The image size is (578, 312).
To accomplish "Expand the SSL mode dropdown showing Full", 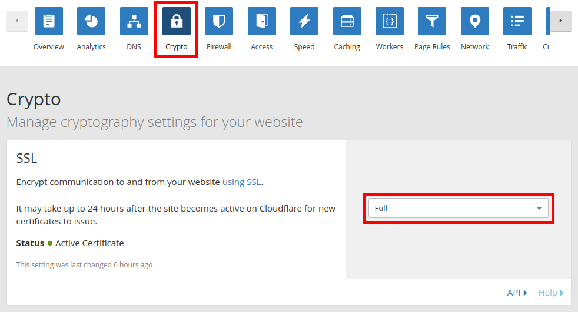I will pyautogui.click(x=458, y=208).
